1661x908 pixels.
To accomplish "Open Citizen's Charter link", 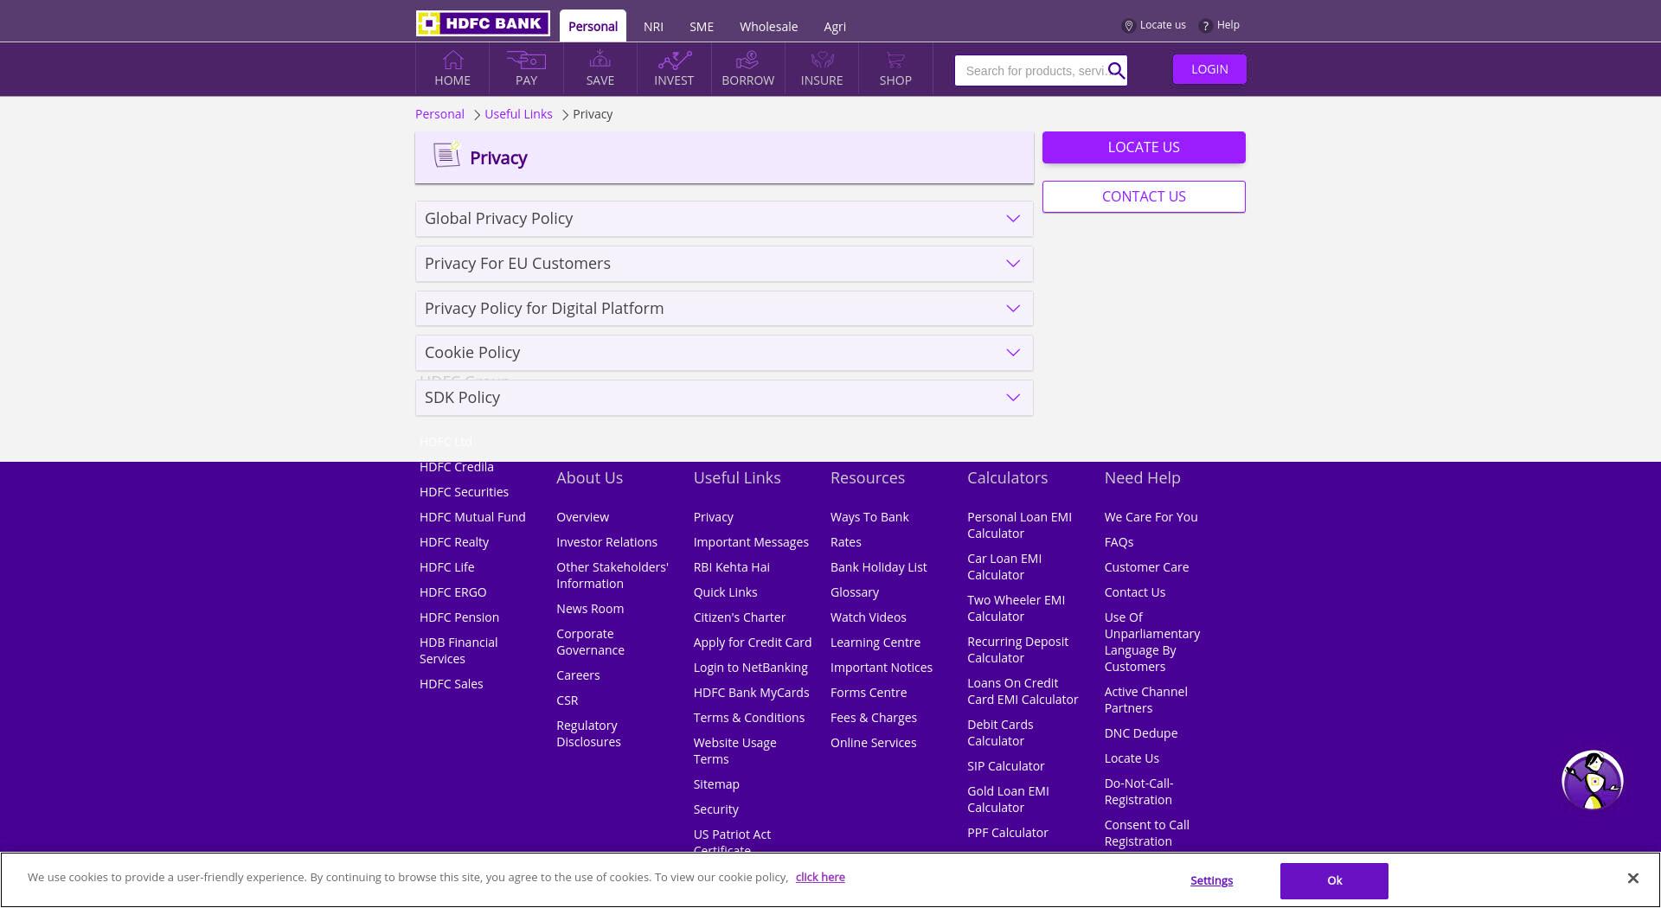I will pyautogui.click(x=739, y=617).
